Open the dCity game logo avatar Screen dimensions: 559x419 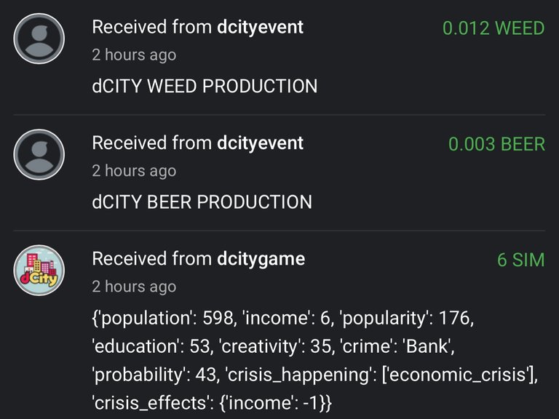(x=39, y=270)
